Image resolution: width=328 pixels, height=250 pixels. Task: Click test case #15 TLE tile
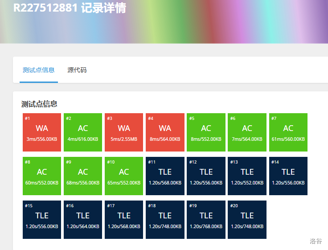tap(42, 220)
